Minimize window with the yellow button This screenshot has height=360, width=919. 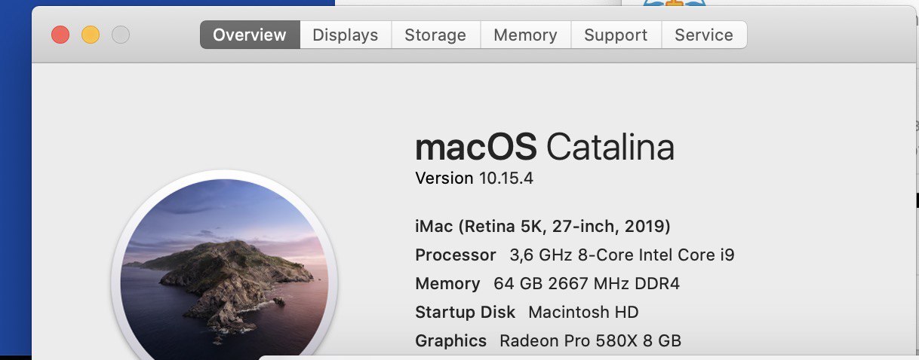[x=91, y=35]
